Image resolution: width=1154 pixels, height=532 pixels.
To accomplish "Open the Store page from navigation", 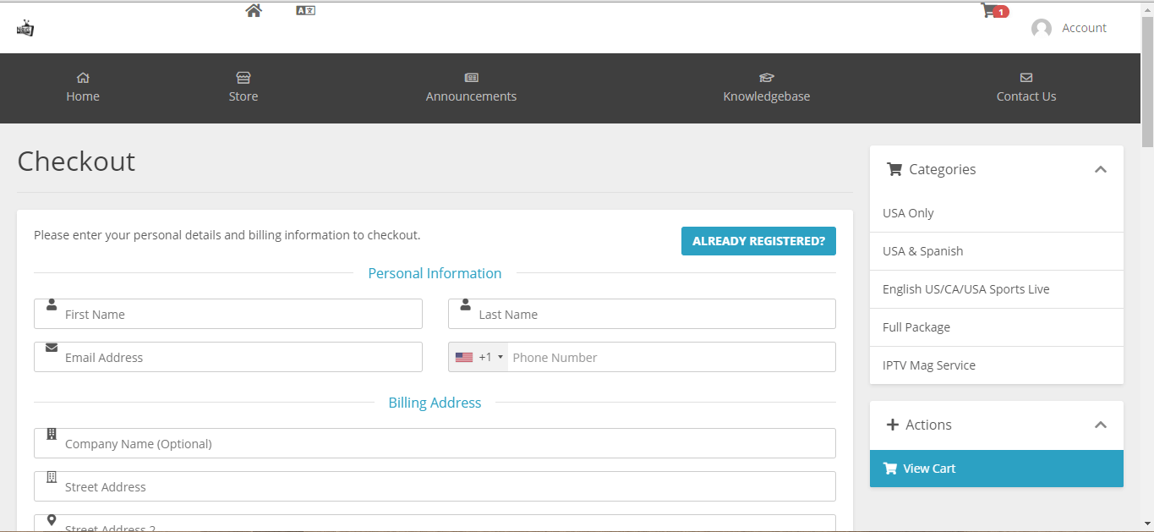I will (x=243, y=88).
